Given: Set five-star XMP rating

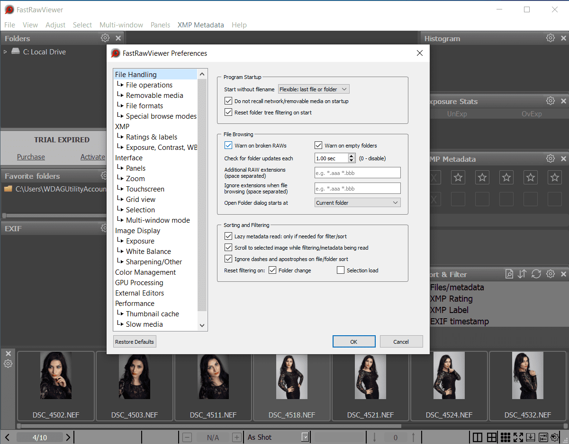Looking at the screenshot, I should click(555, 177).
